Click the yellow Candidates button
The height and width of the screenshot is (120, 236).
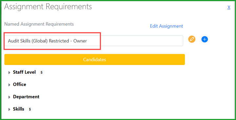tap(94, 60)
